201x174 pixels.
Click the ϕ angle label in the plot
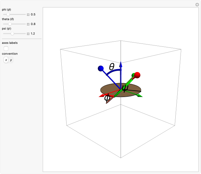(107, 98)
